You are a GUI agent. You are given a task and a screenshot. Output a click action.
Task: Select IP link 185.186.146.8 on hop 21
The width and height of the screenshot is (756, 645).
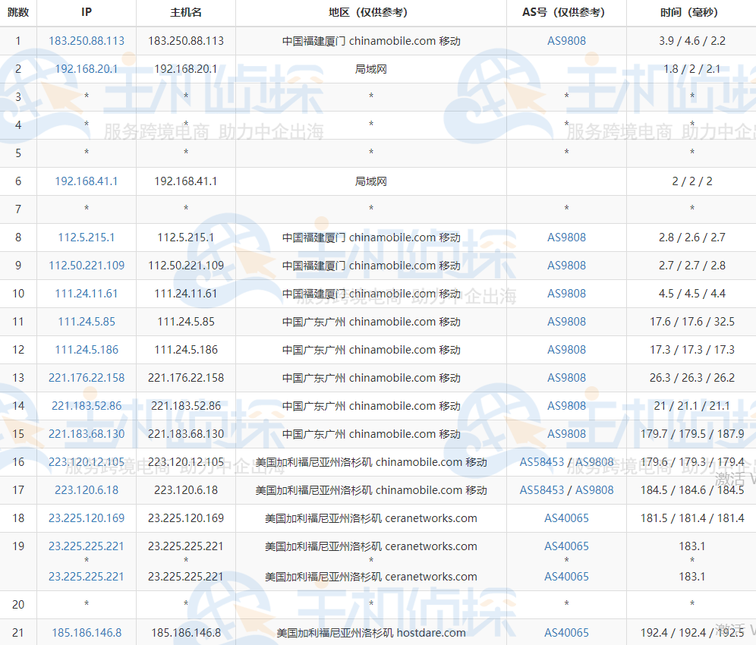click(86, 632)
